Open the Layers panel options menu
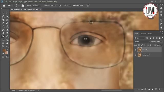Image resolution: width=164 pixels, height=92 pixels. click(162, 34)
